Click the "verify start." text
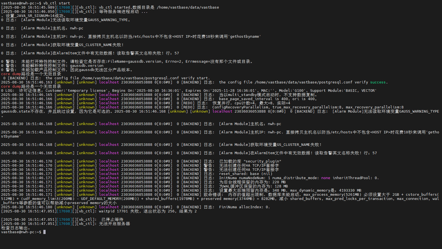Image resolution: width=442 pixels, height=249 pixels. click(196, 78)
